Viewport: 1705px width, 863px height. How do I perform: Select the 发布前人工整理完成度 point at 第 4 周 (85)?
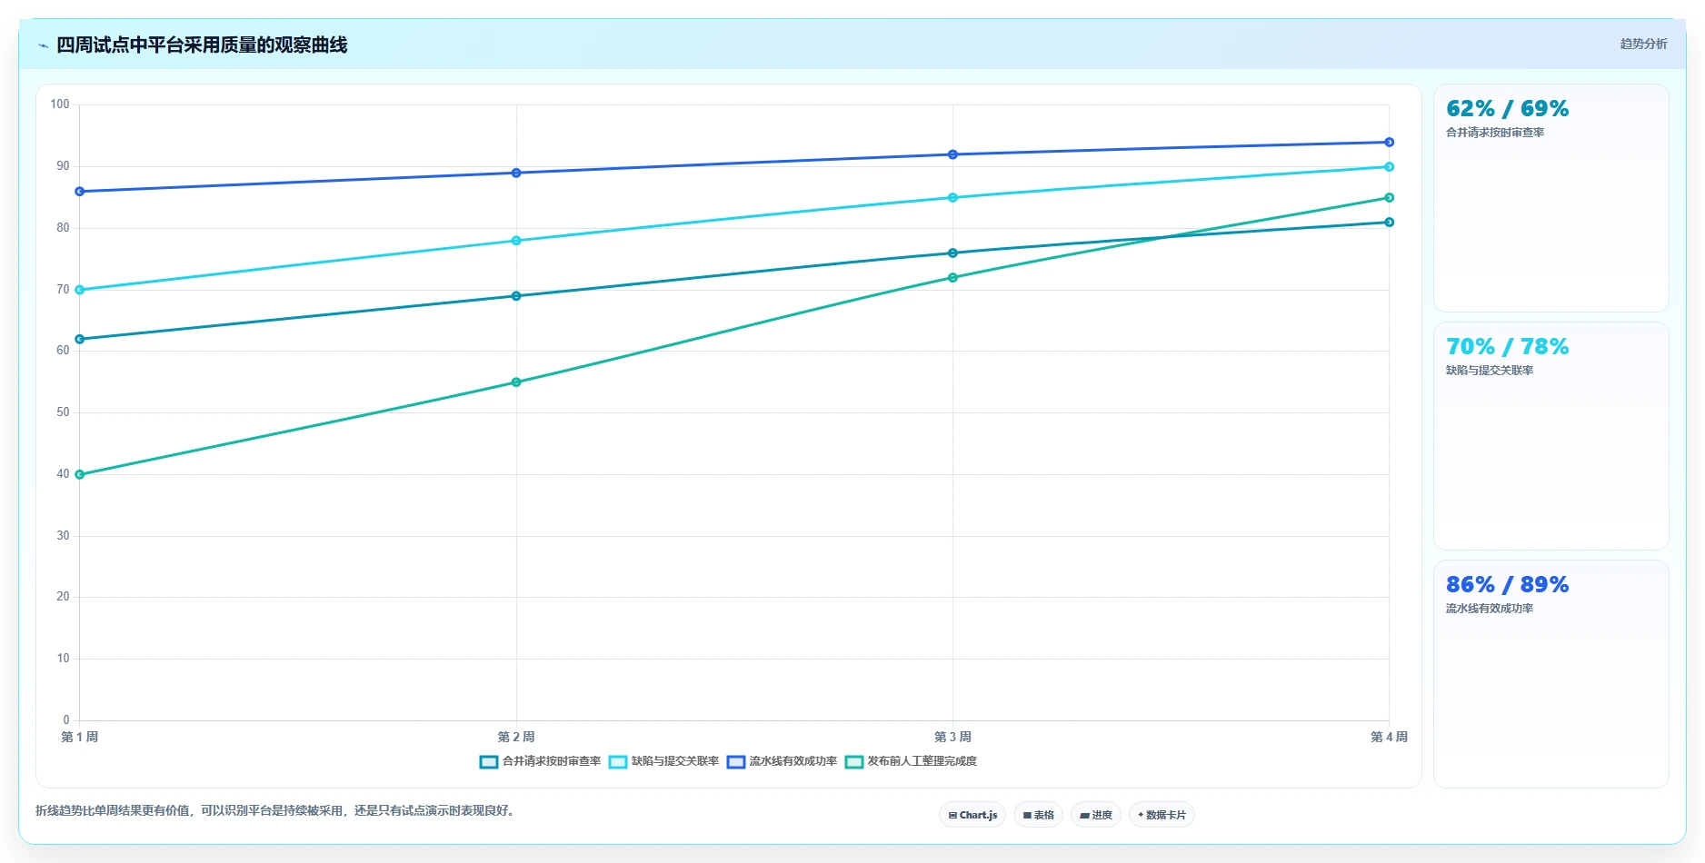(x=1389, y=198)
